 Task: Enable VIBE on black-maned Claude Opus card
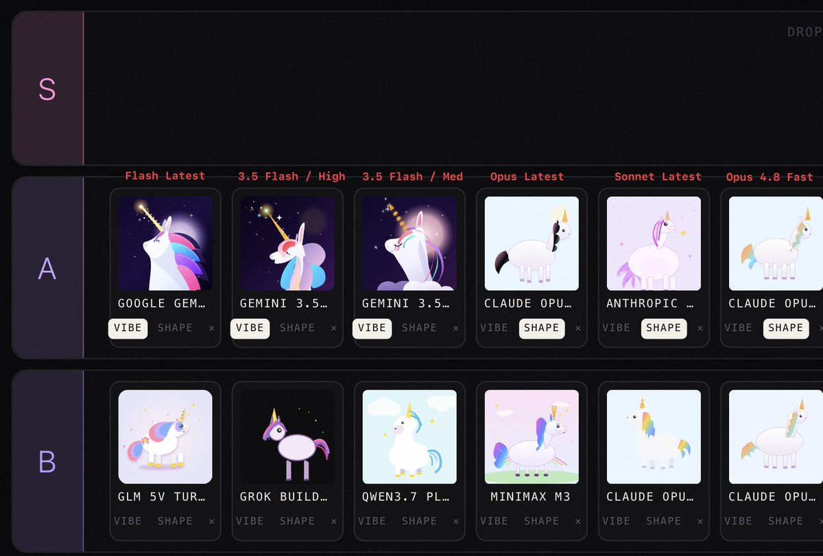coord(494,328)
